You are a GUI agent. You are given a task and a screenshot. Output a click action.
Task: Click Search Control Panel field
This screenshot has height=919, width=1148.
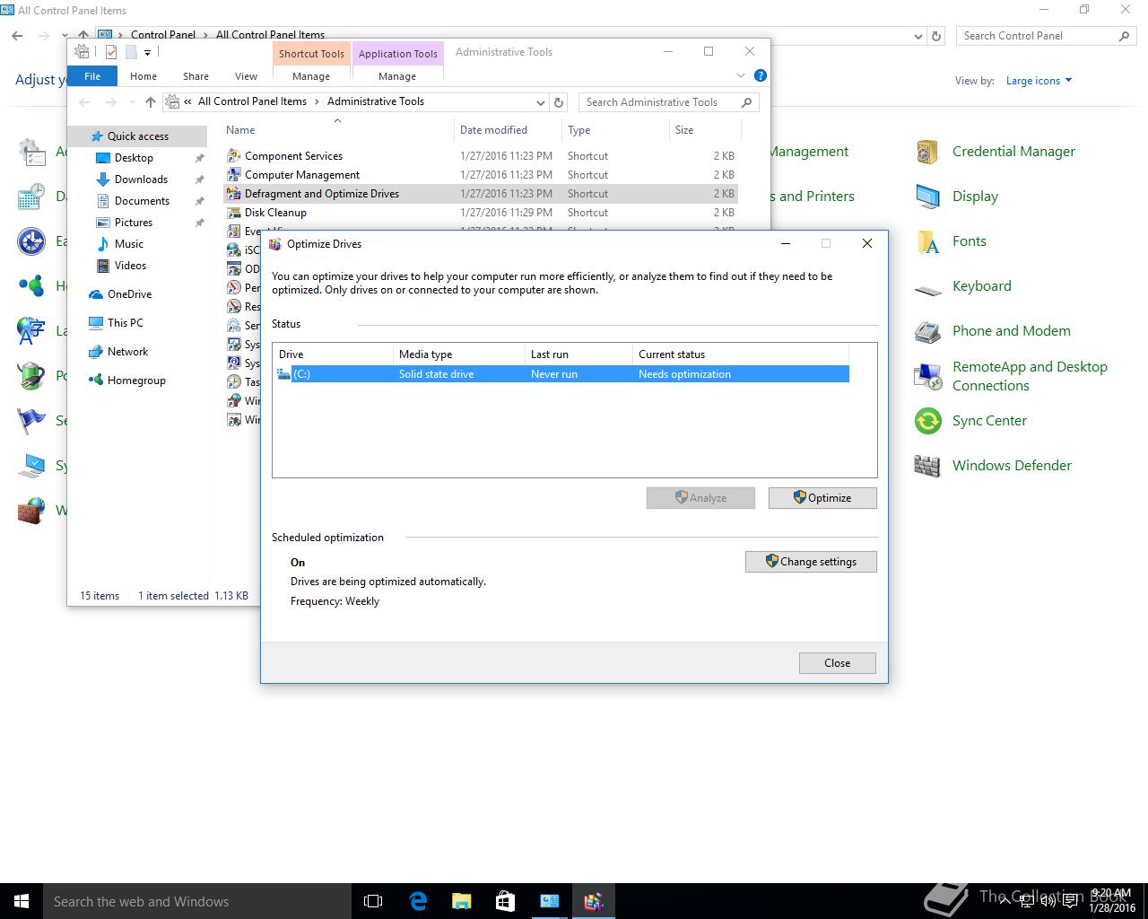coord(1046,36)
